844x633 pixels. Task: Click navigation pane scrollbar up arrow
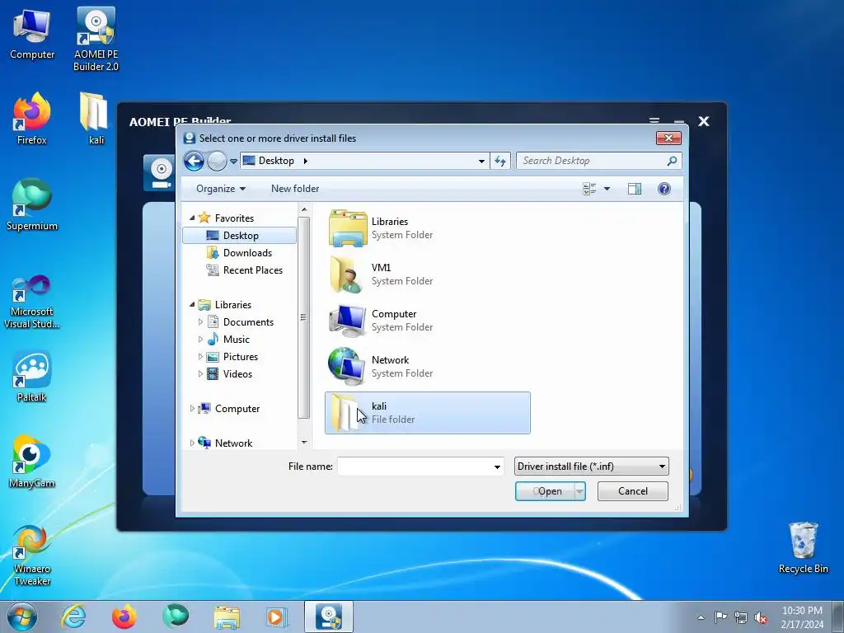(304, 209)
